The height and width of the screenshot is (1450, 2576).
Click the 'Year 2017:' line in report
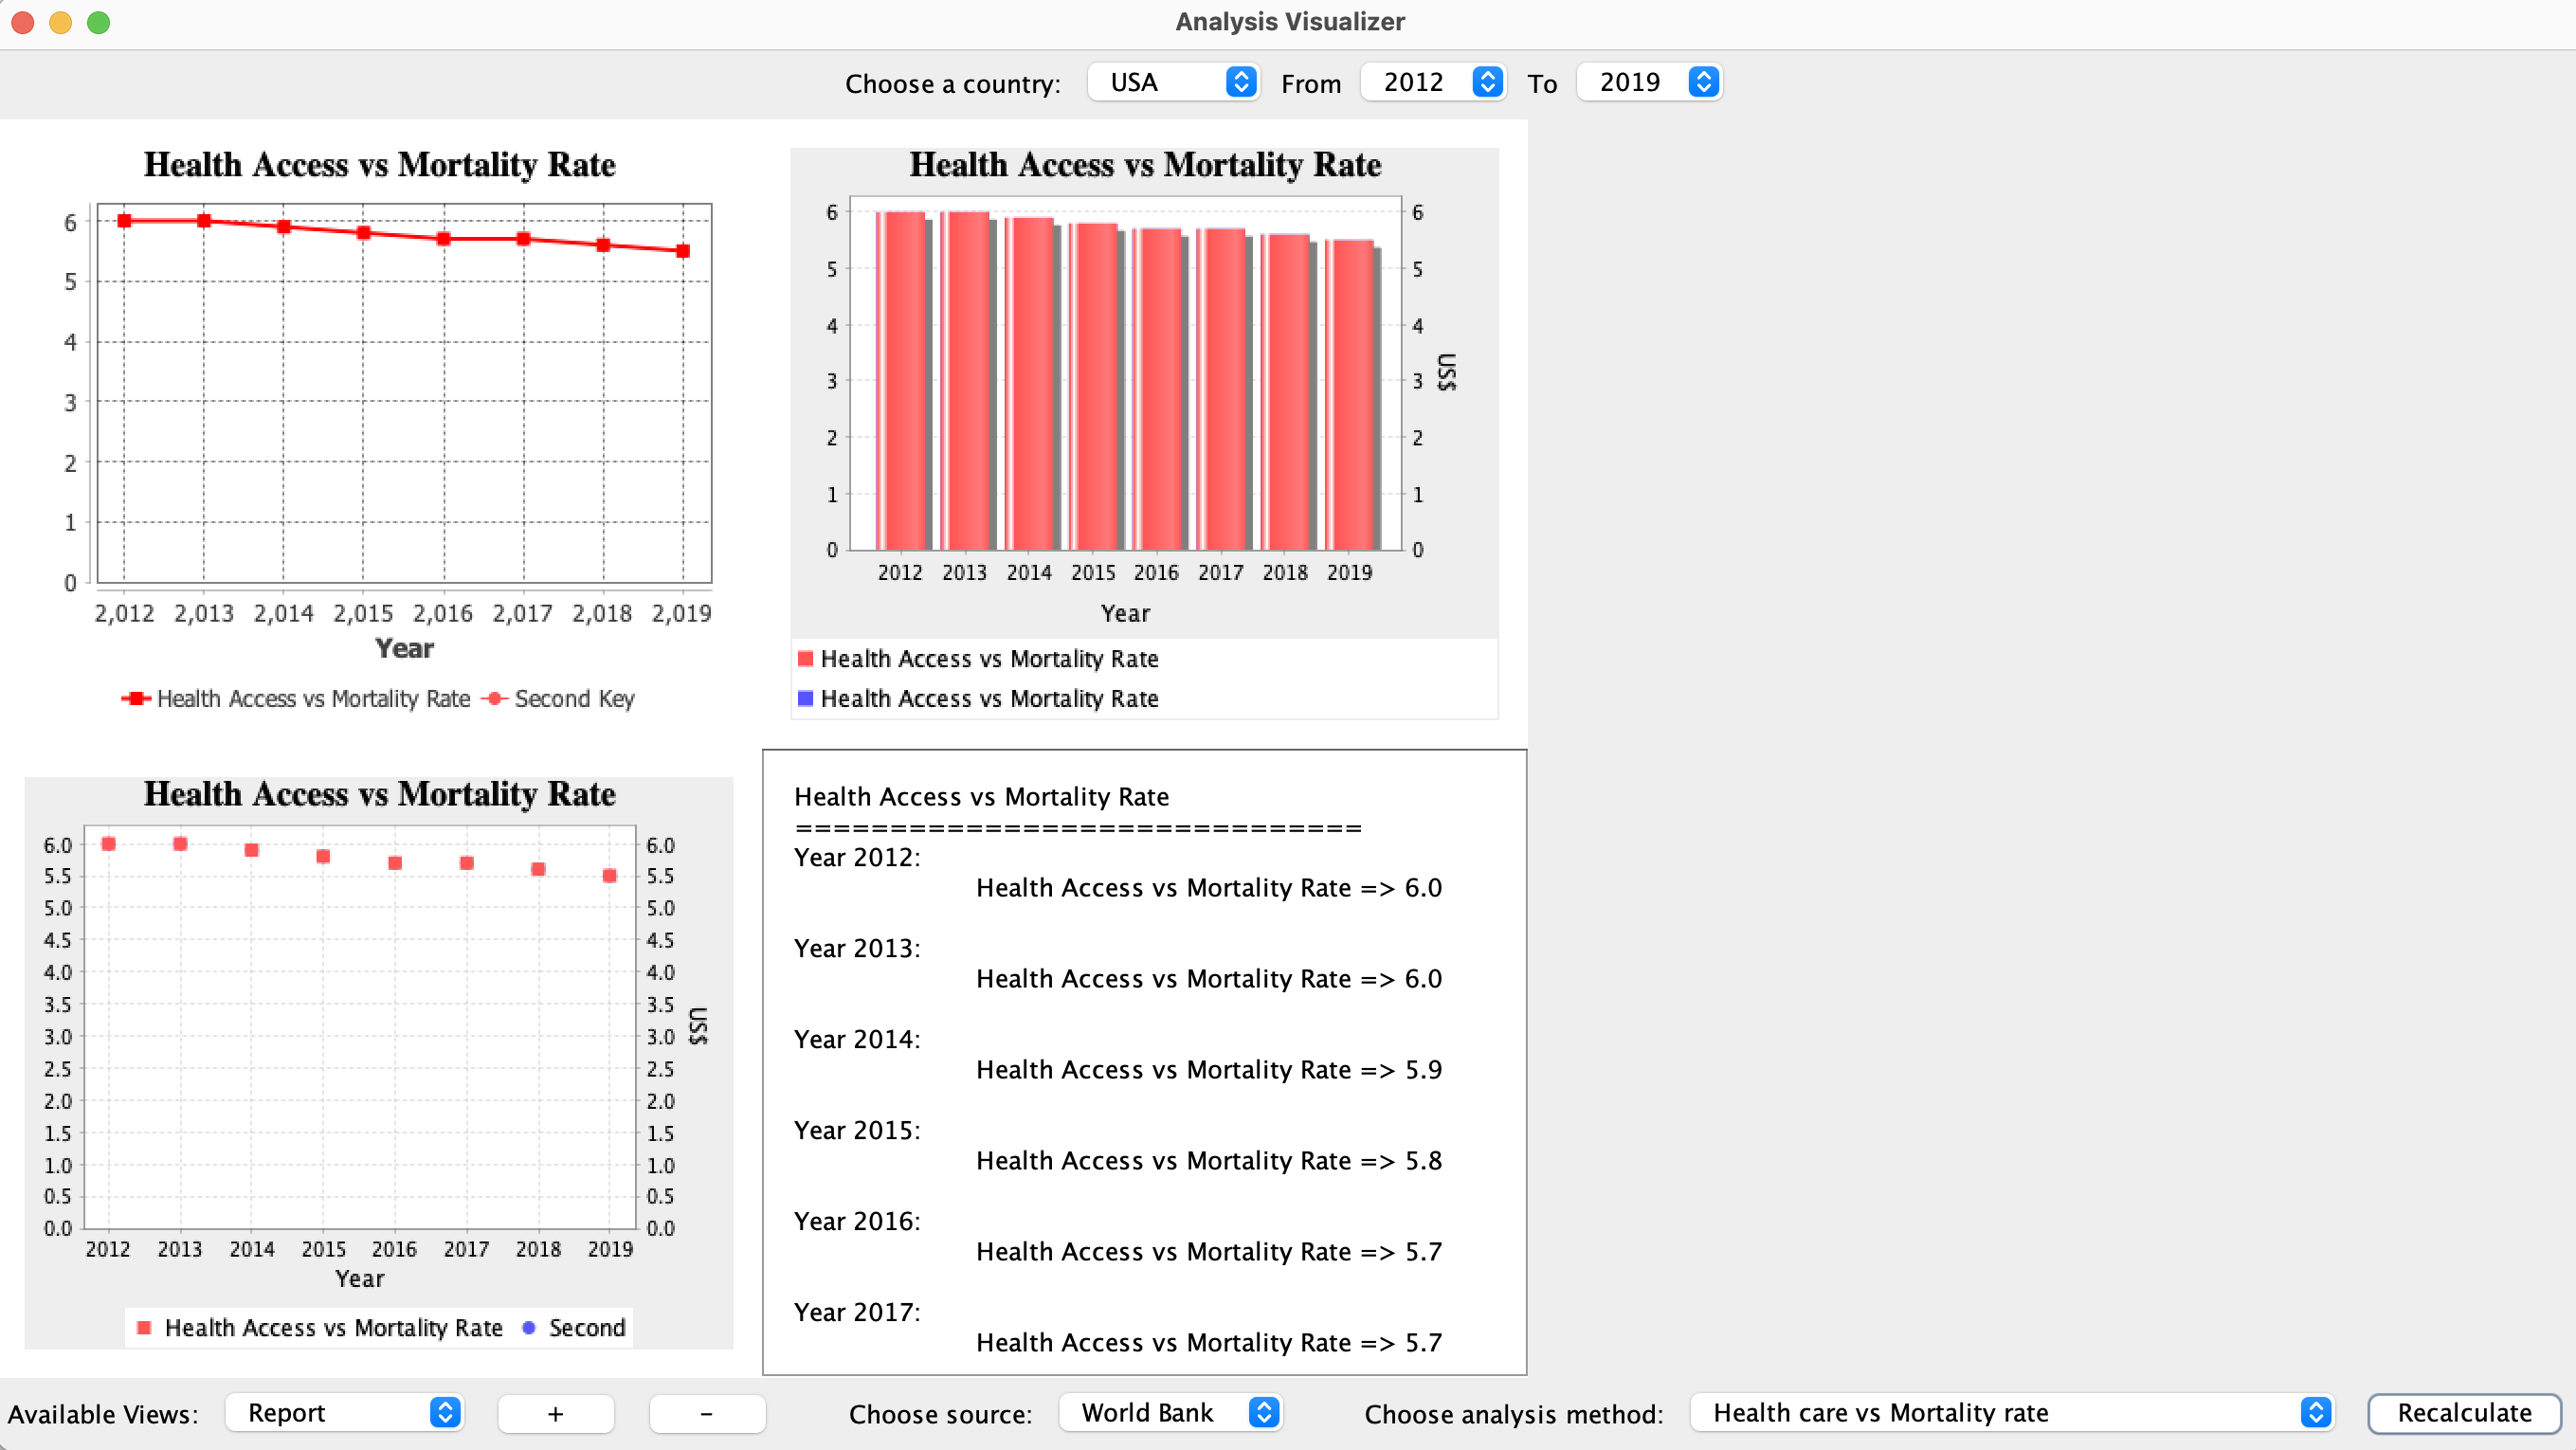tap(857, 1312)
